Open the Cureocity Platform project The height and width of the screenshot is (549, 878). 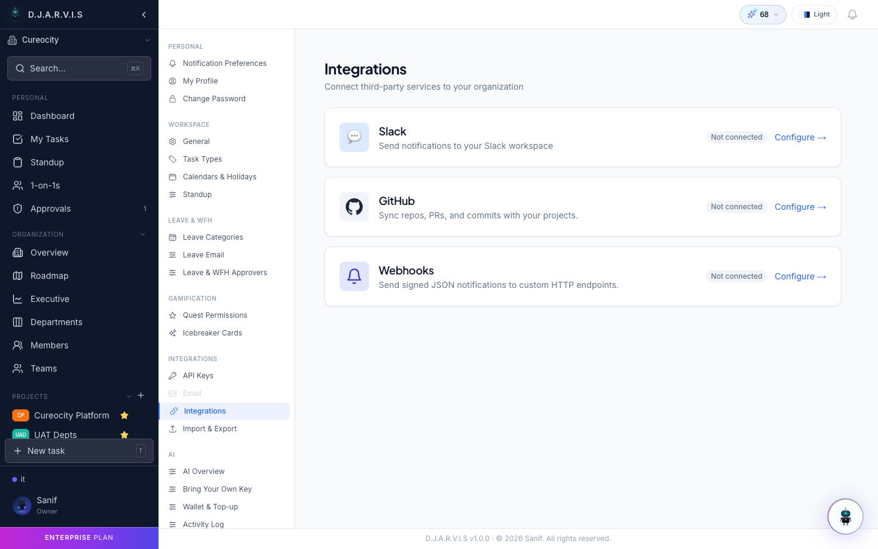[72, 415]
